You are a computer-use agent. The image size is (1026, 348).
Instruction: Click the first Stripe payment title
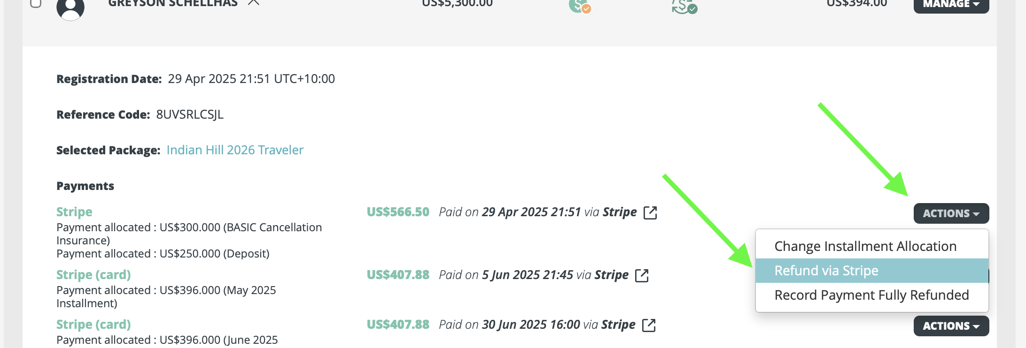[74, 212]
